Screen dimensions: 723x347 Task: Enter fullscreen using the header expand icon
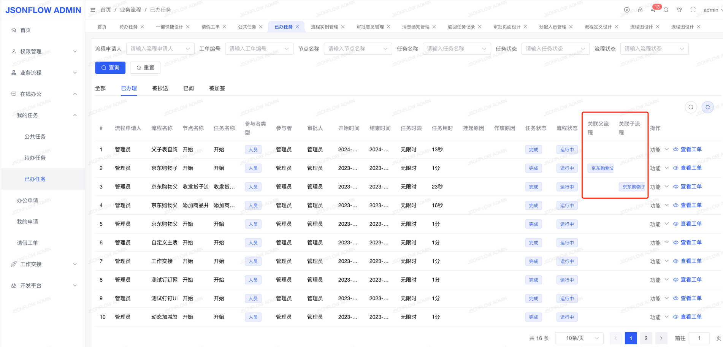693,10
